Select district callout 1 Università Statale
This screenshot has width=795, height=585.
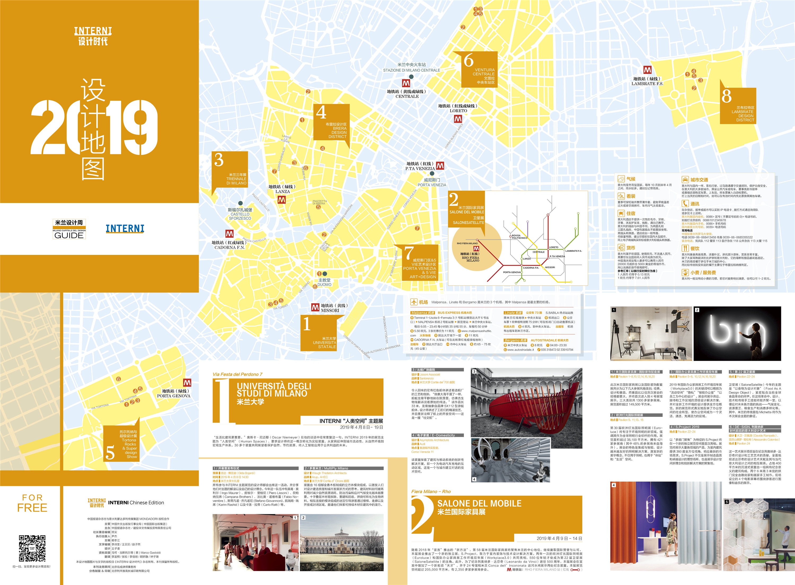319,333
